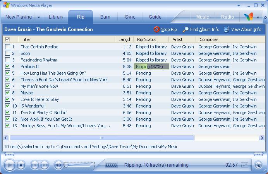Image resolution: width=268 pixels, height=174 pixels.
Task: Toggle the select-all header checkbox
Action: coord(7,39)
